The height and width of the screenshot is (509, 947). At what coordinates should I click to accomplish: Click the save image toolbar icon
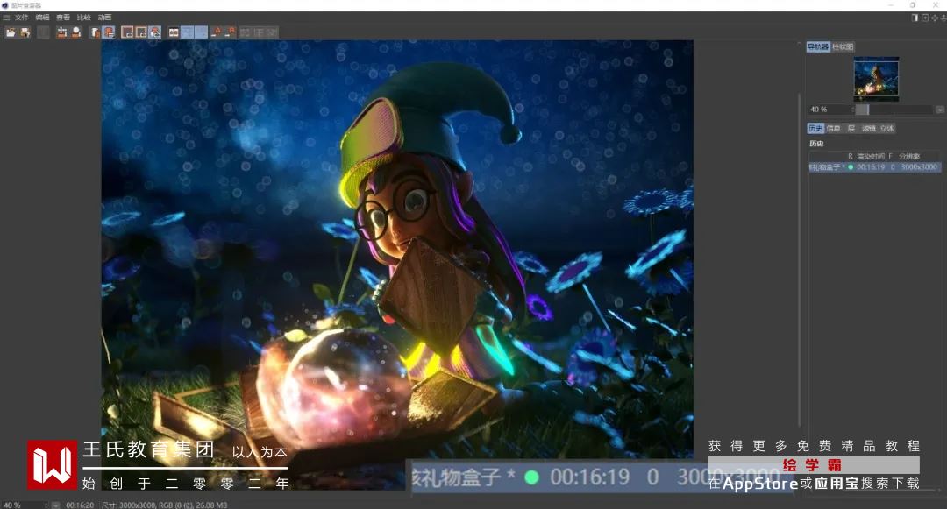(x=25, y=32)
